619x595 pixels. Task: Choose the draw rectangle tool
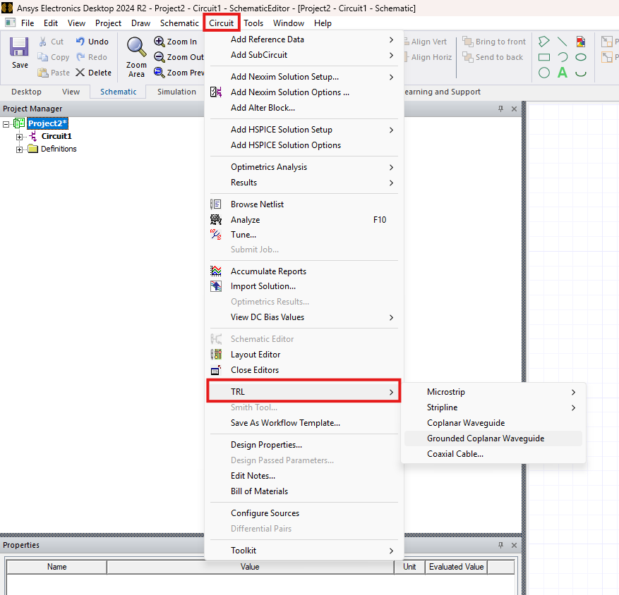(x=544, y=57)
